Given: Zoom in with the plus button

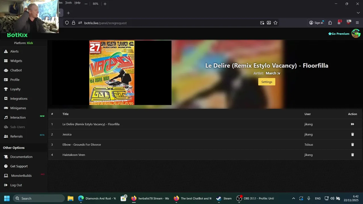Looking at the screenshot, I should (x=105, y=4).
